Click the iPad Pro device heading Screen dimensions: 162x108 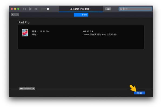pyautogui.click(x=23, y=22)
